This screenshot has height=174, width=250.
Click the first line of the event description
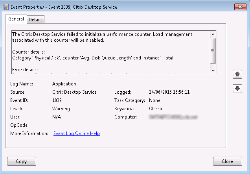102,34
